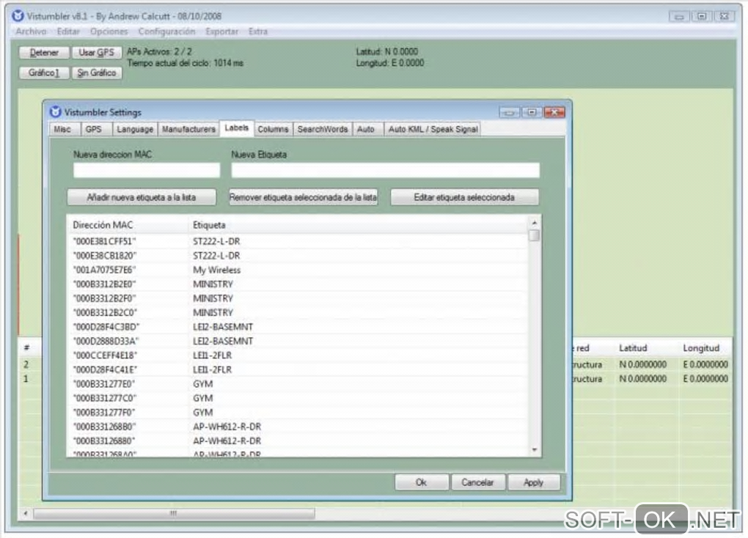Select the row "000E38CB1820"
The image size is (748, 538).
(x=298, y=256)
